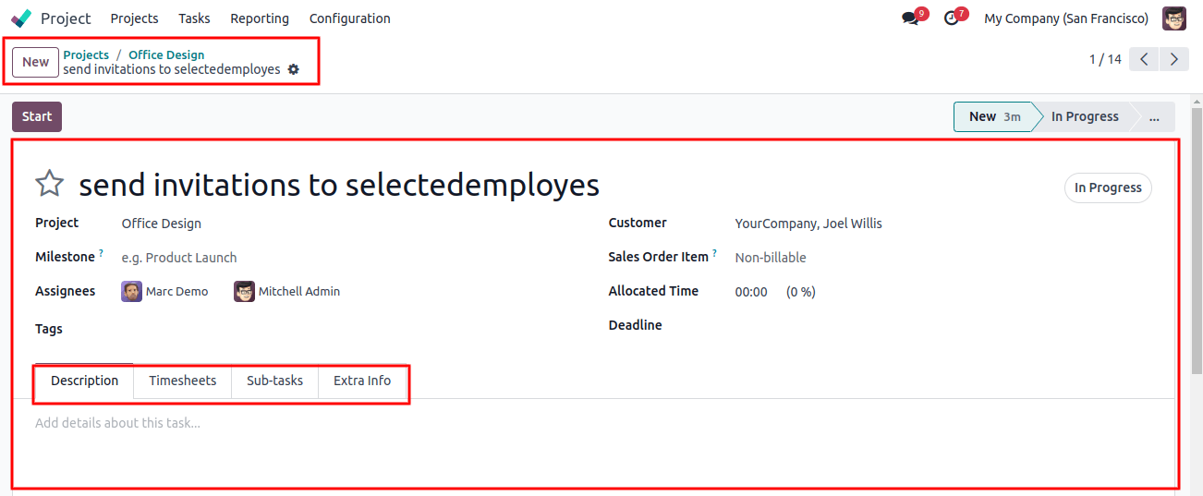The image size is (1203, 496).
Task: Click the description area 'Add details about this task...'
Action: 117,423
